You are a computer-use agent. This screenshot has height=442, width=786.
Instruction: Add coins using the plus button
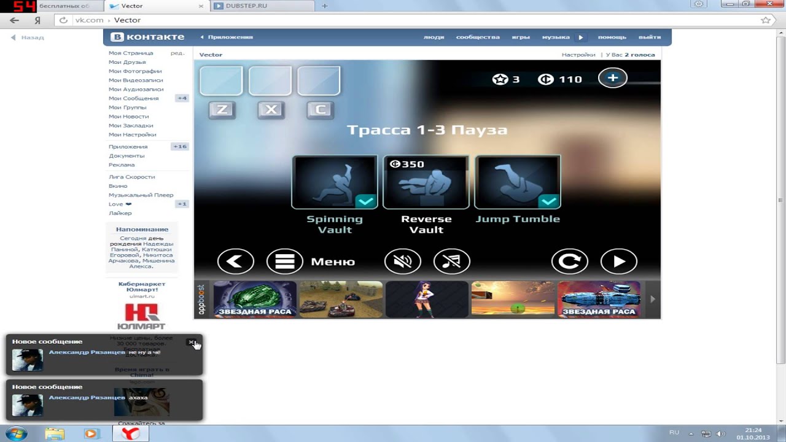point(613,78)
